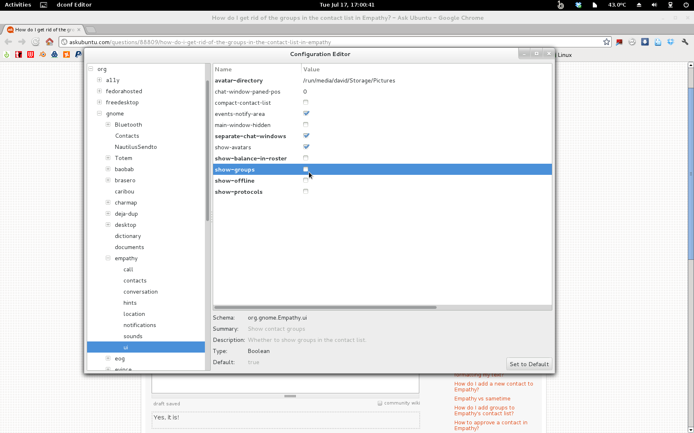
Task: Collapse the gnome tree node
Action: 99,113
